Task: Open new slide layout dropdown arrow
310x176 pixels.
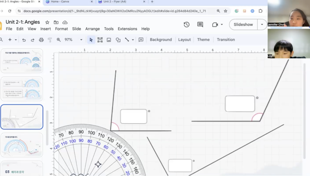Action: (16, 40)
